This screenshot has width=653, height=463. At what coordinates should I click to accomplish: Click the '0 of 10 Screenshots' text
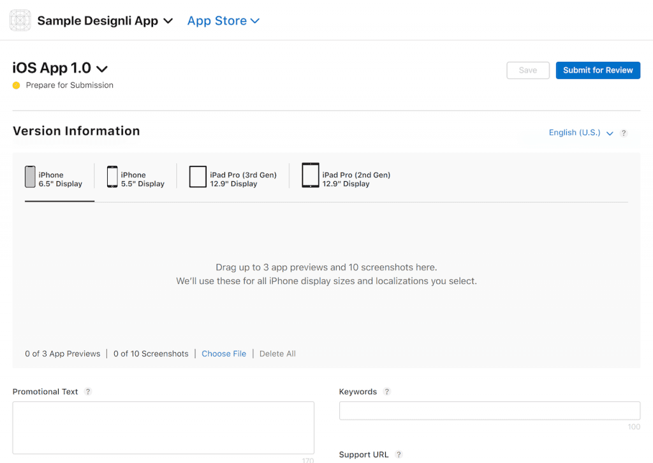pyautogui.click(x=150, y=353)
